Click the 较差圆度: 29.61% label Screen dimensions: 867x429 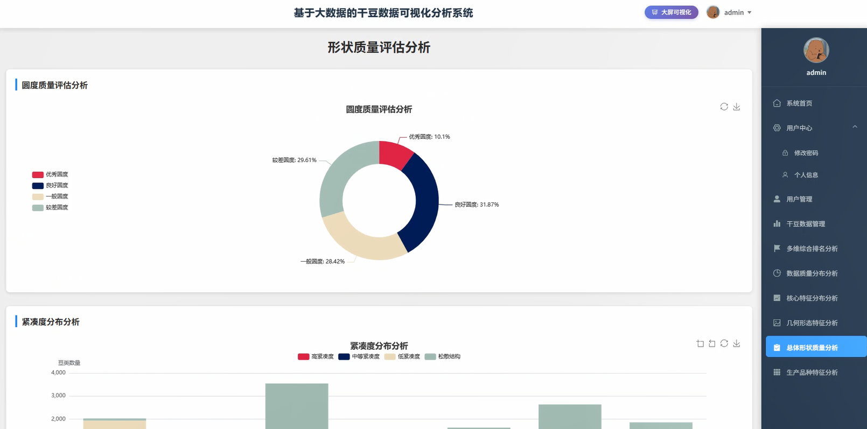point(294,160)
